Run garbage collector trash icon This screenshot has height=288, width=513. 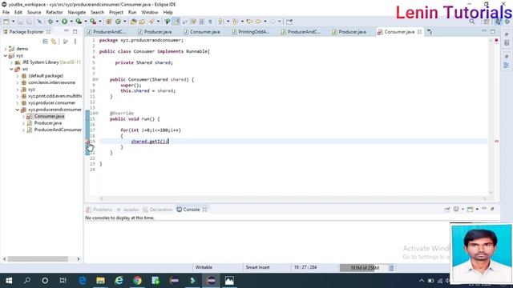point(392,268)
